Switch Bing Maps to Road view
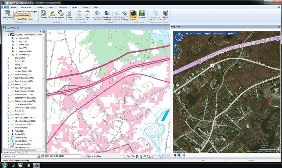Screen dimensions: 282x168 198,33
